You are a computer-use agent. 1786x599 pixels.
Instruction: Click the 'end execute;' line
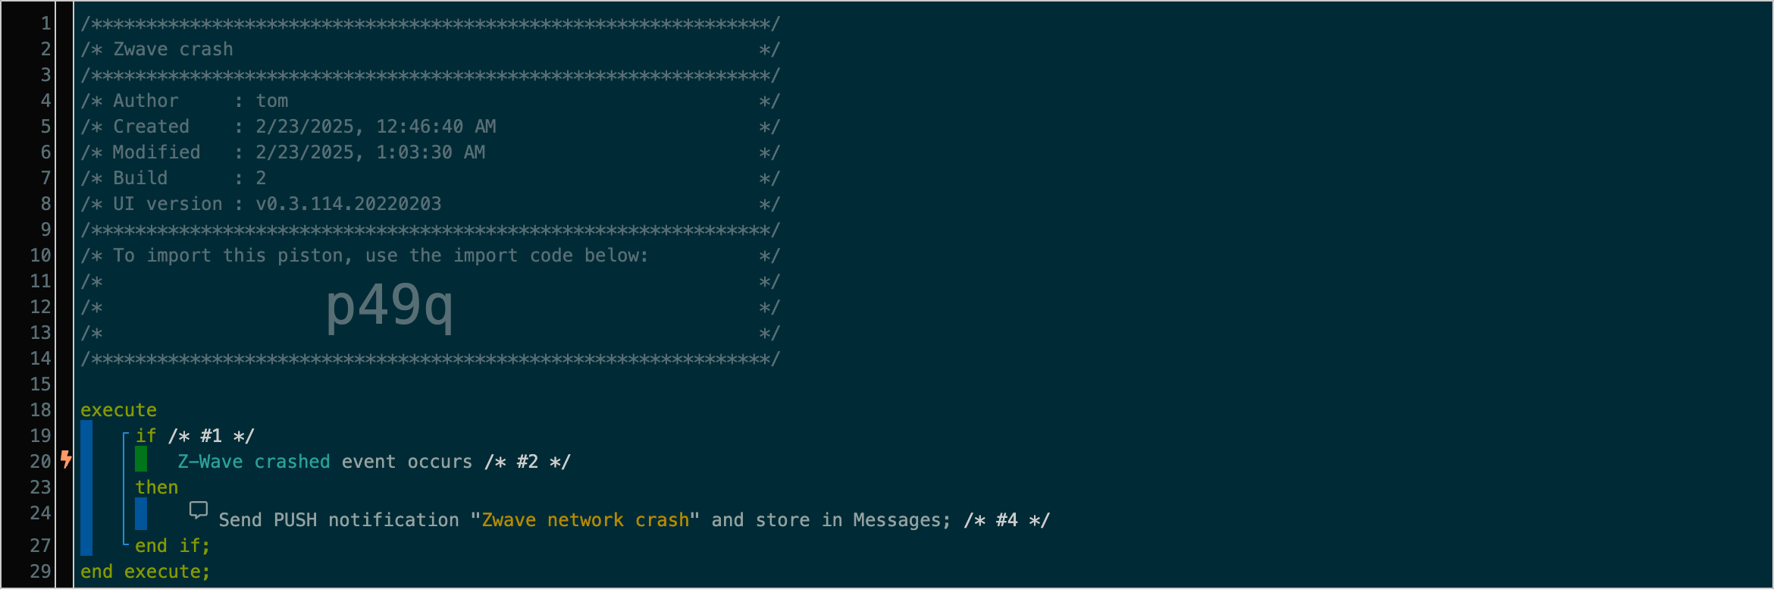click(x=145, y=572)
